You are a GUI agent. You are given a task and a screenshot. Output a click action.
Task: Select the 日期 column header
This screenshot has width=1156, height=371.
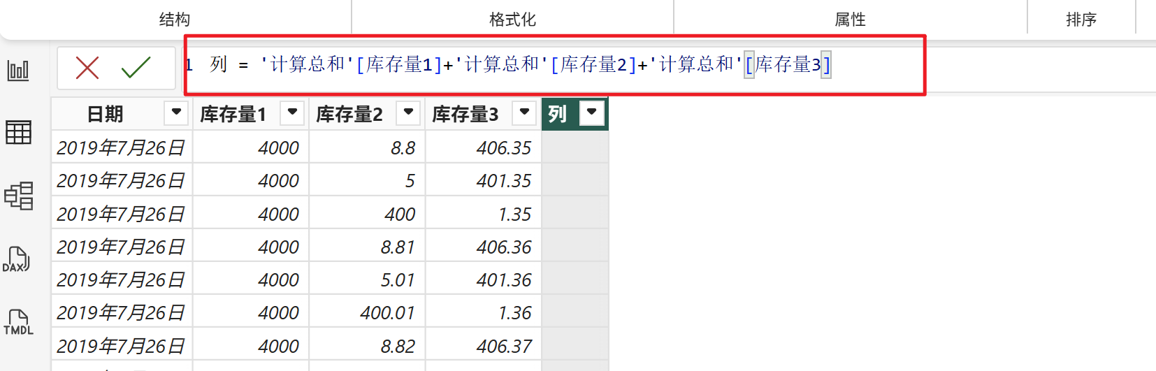coord(105,114)
